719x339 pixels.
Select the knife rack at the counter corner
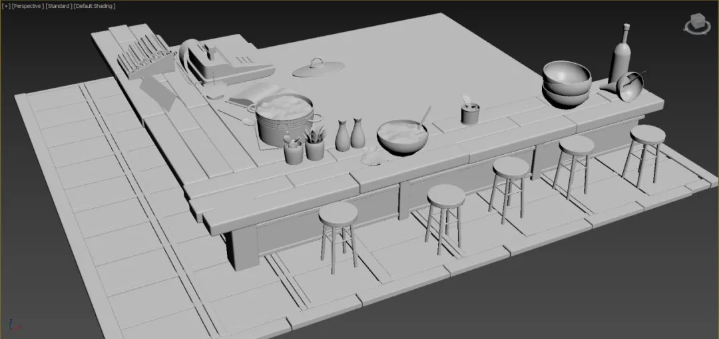tap(142, 57)
